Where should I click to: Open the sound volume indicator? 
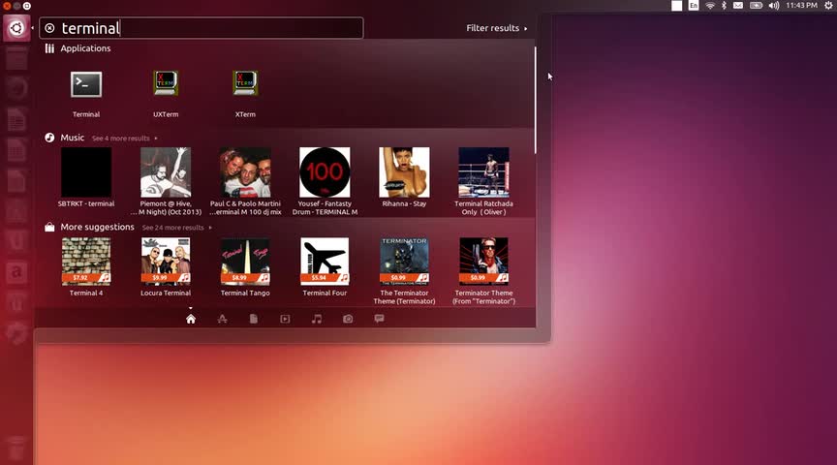[x=774, y=6]
